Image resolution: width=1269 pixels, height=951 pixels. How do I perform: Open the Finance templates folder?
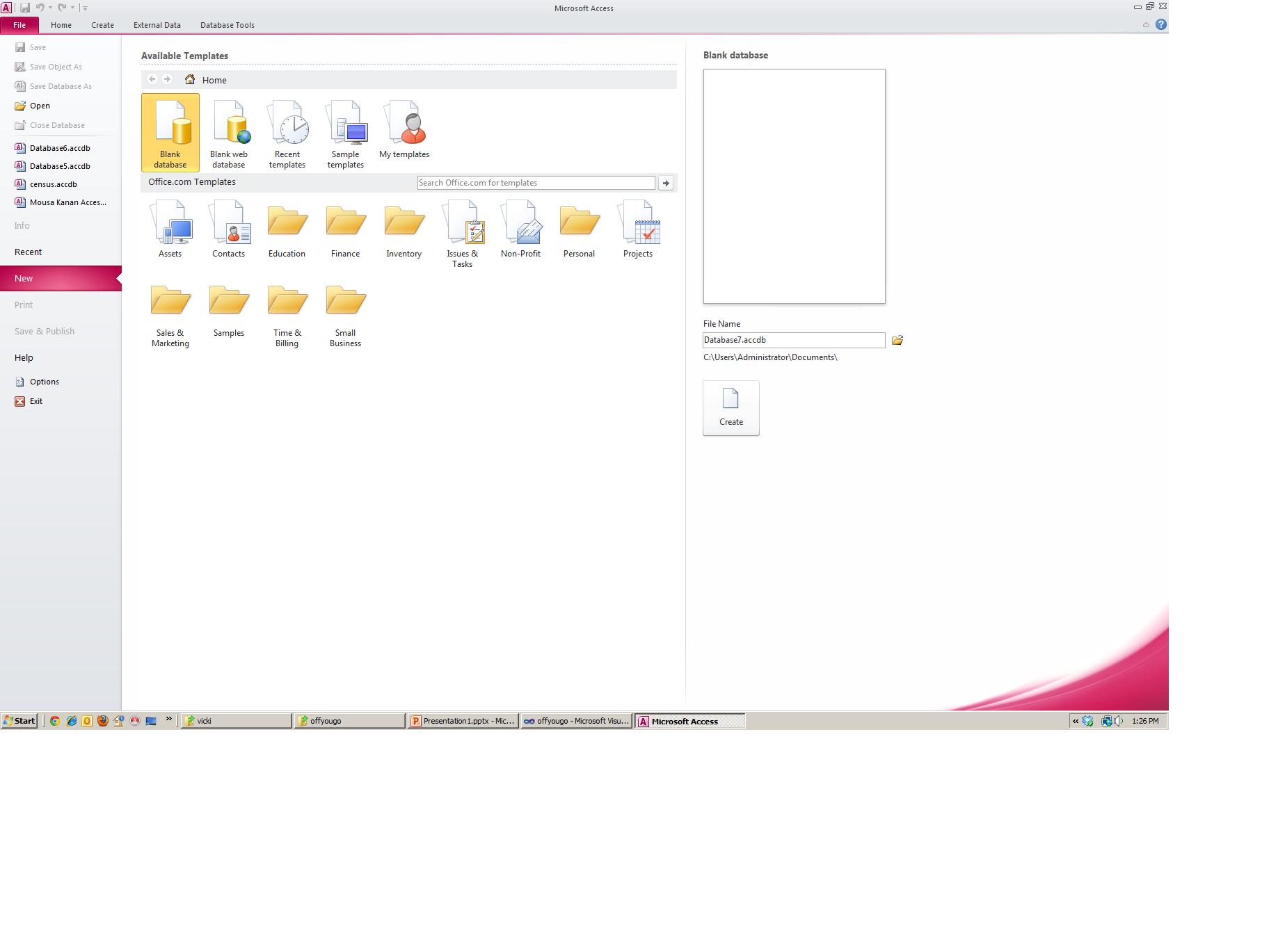tap(346, 230)
